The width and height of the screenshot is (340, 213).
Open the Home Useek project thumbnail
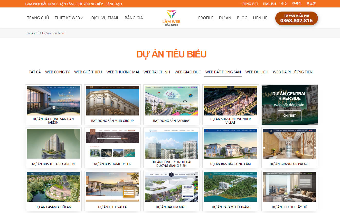point(112,144)
